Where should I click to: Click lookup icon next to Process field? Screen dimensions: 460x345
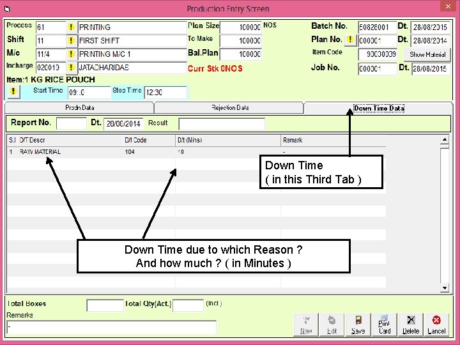tap(71, 27)
